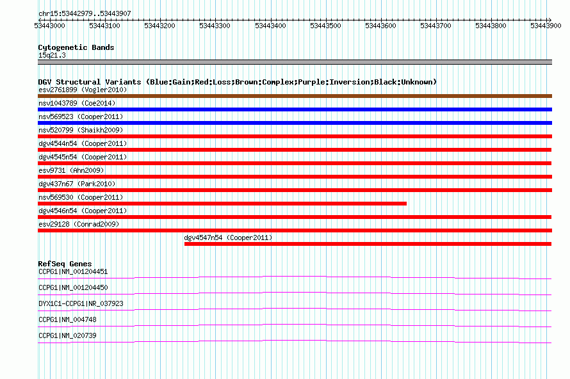The height and width of the screenshot is (379, 570).
Task: Click the red esv29128 loss bar
Action: (x=295, y=230)
